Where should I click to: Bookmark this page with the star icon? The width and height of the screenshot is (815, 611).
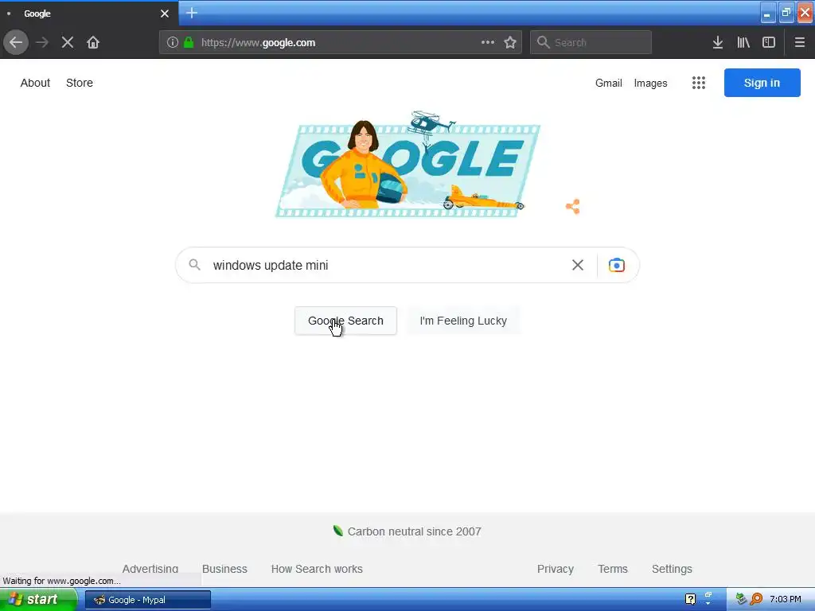coord(510,43)
